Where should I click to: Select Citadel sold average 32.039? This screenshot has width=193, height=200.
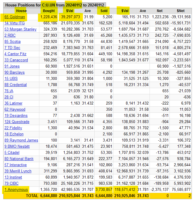(x=143, y=152)
